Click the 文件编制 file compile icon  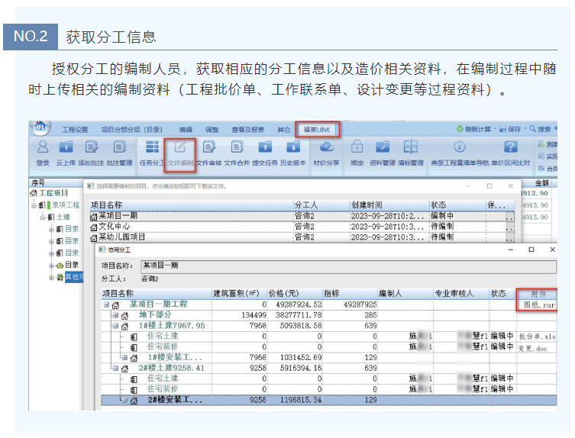tap(180, 147)
